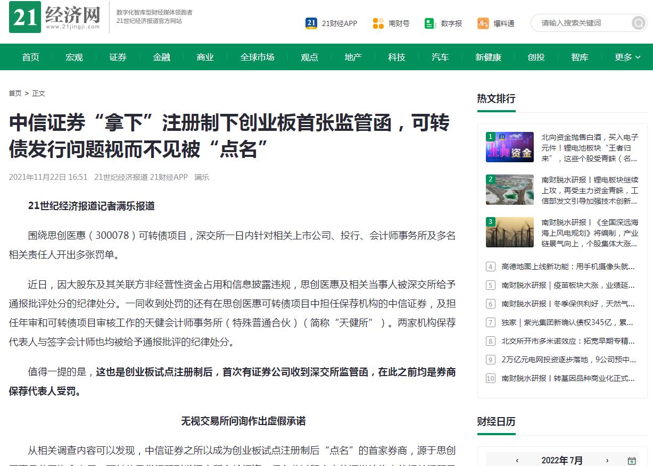Screen dimensions: 653x466
Task: Click the author name 满乐
Action: click(x=202, y=177)
